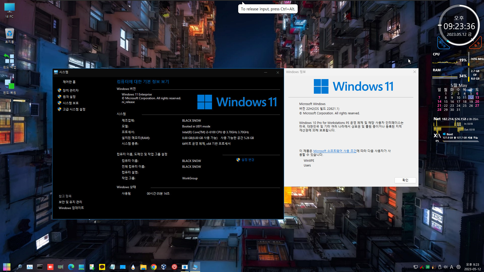Select date 12 on the calendar widget
Image resolution: width=484 pixels, height=272 pixels.
(x=471, y=97)
